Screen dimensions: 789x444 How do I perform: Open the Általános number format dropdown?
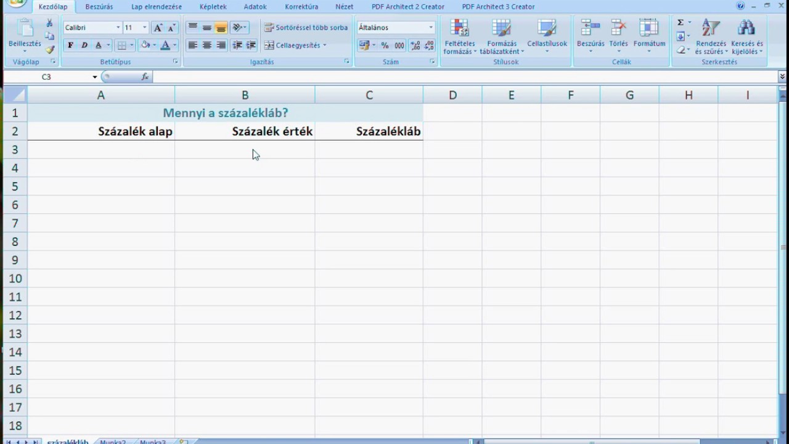pyautogui.click(x=431, y=28)
